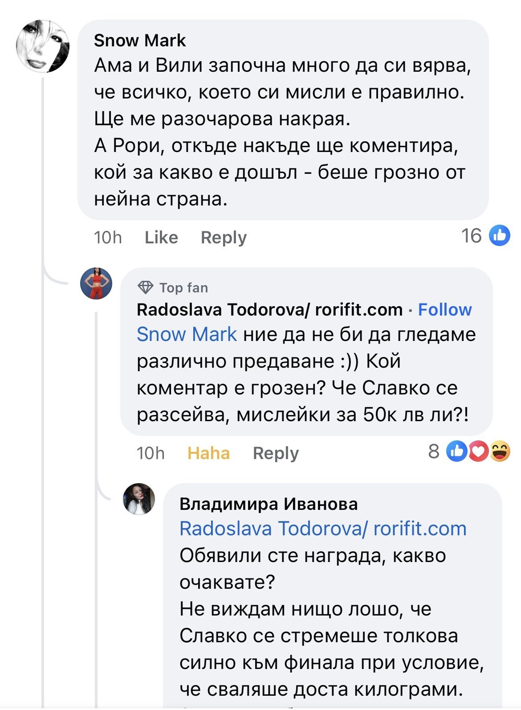The width and height of the screenshot is (521, 710).
Task: Like Snow Mark's comment
Action: tap(161, 238)
